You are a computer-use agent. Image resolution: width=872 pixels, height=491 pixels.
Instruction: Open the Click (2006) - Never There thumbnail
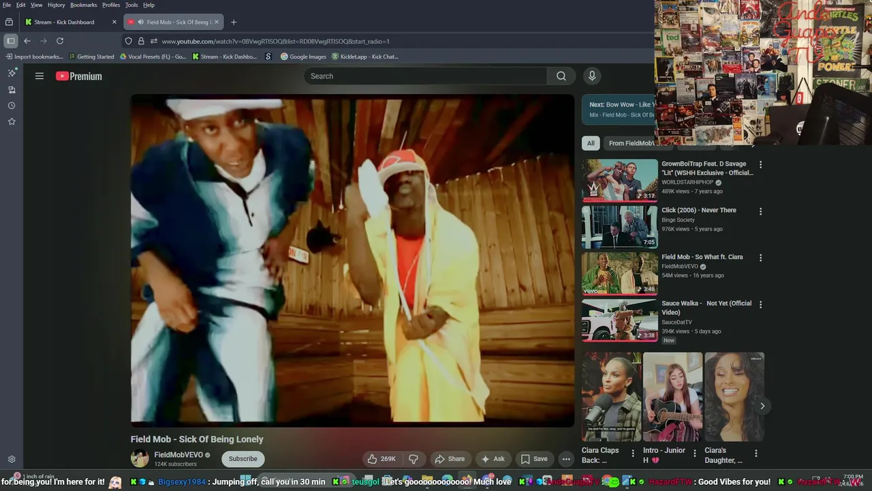(620, 227)
